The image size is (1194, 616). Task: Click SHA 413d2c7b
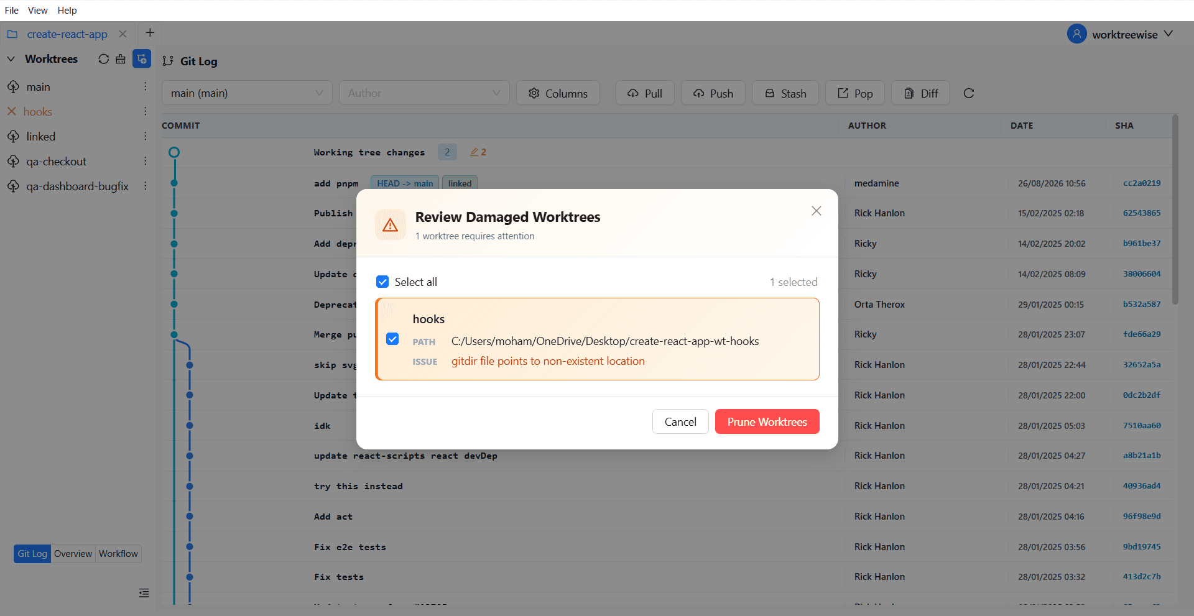(x=1142, y=577)
